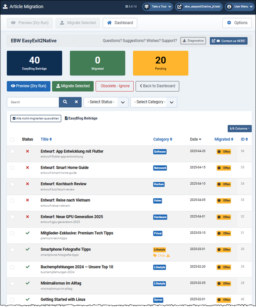Viewport: 256px width, 307px height.
Task: Open the 6/6 Columns dropdown
Action: coord(240,129)
